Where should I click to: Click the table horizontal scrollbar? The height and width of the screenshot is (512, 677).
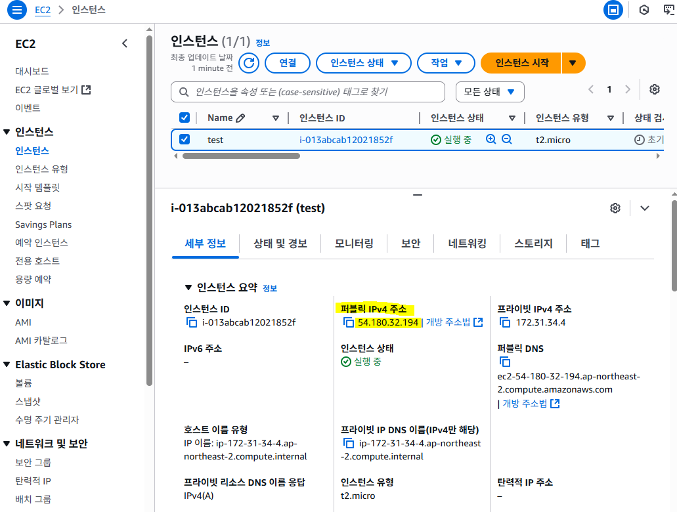241,156
